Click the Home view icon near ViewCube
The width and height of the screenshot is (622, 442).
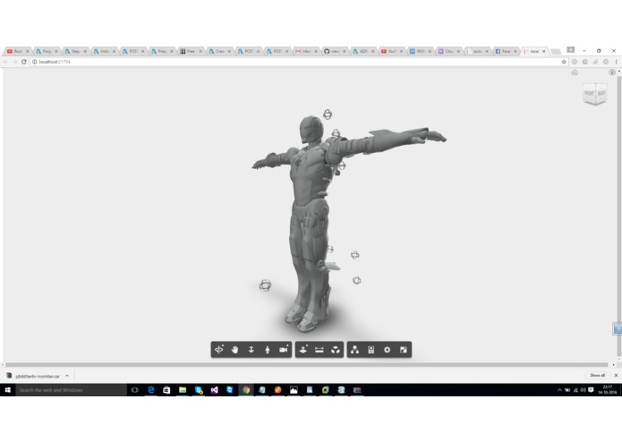click(575, 72)
